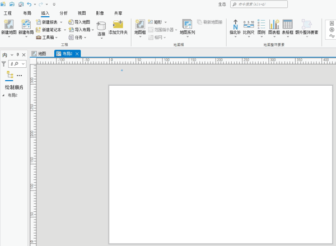Click the rectangle text tool in graphics gallery
The height and width of the screenshot is (246, 336).
tap(332, 24)
